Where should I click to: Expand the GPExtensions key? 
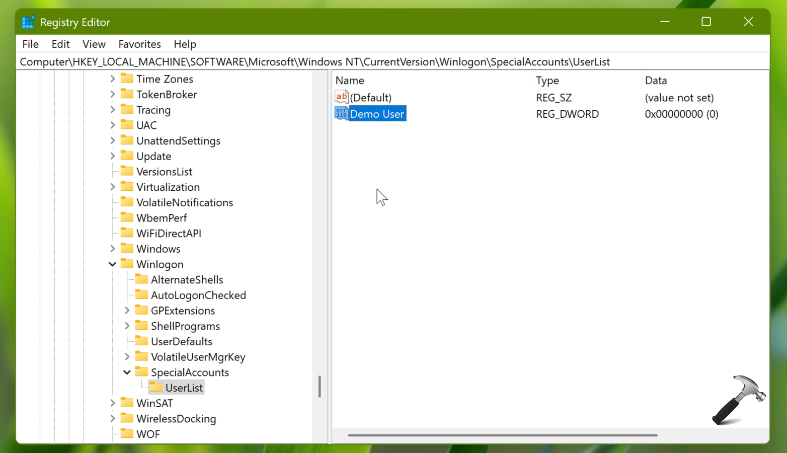pos(127,311)
